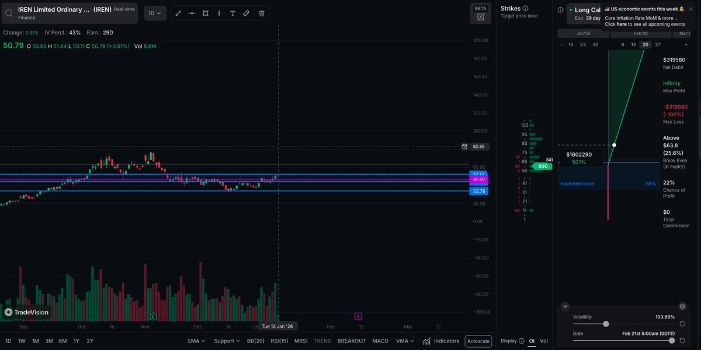Click the symbol search magnifier icon

10,13
